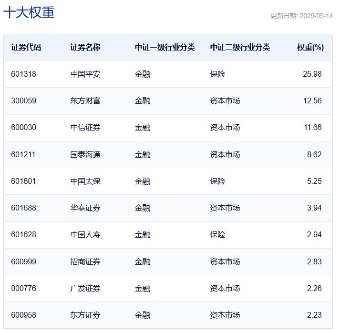Select stock code 601211
Image resolution: width=340 pixels, height=331 pixels.
(23, 155)
